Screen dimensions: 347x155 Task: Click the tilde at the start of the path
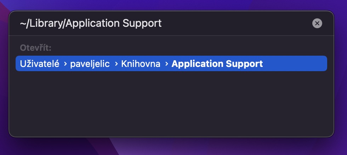click(23, 24)
